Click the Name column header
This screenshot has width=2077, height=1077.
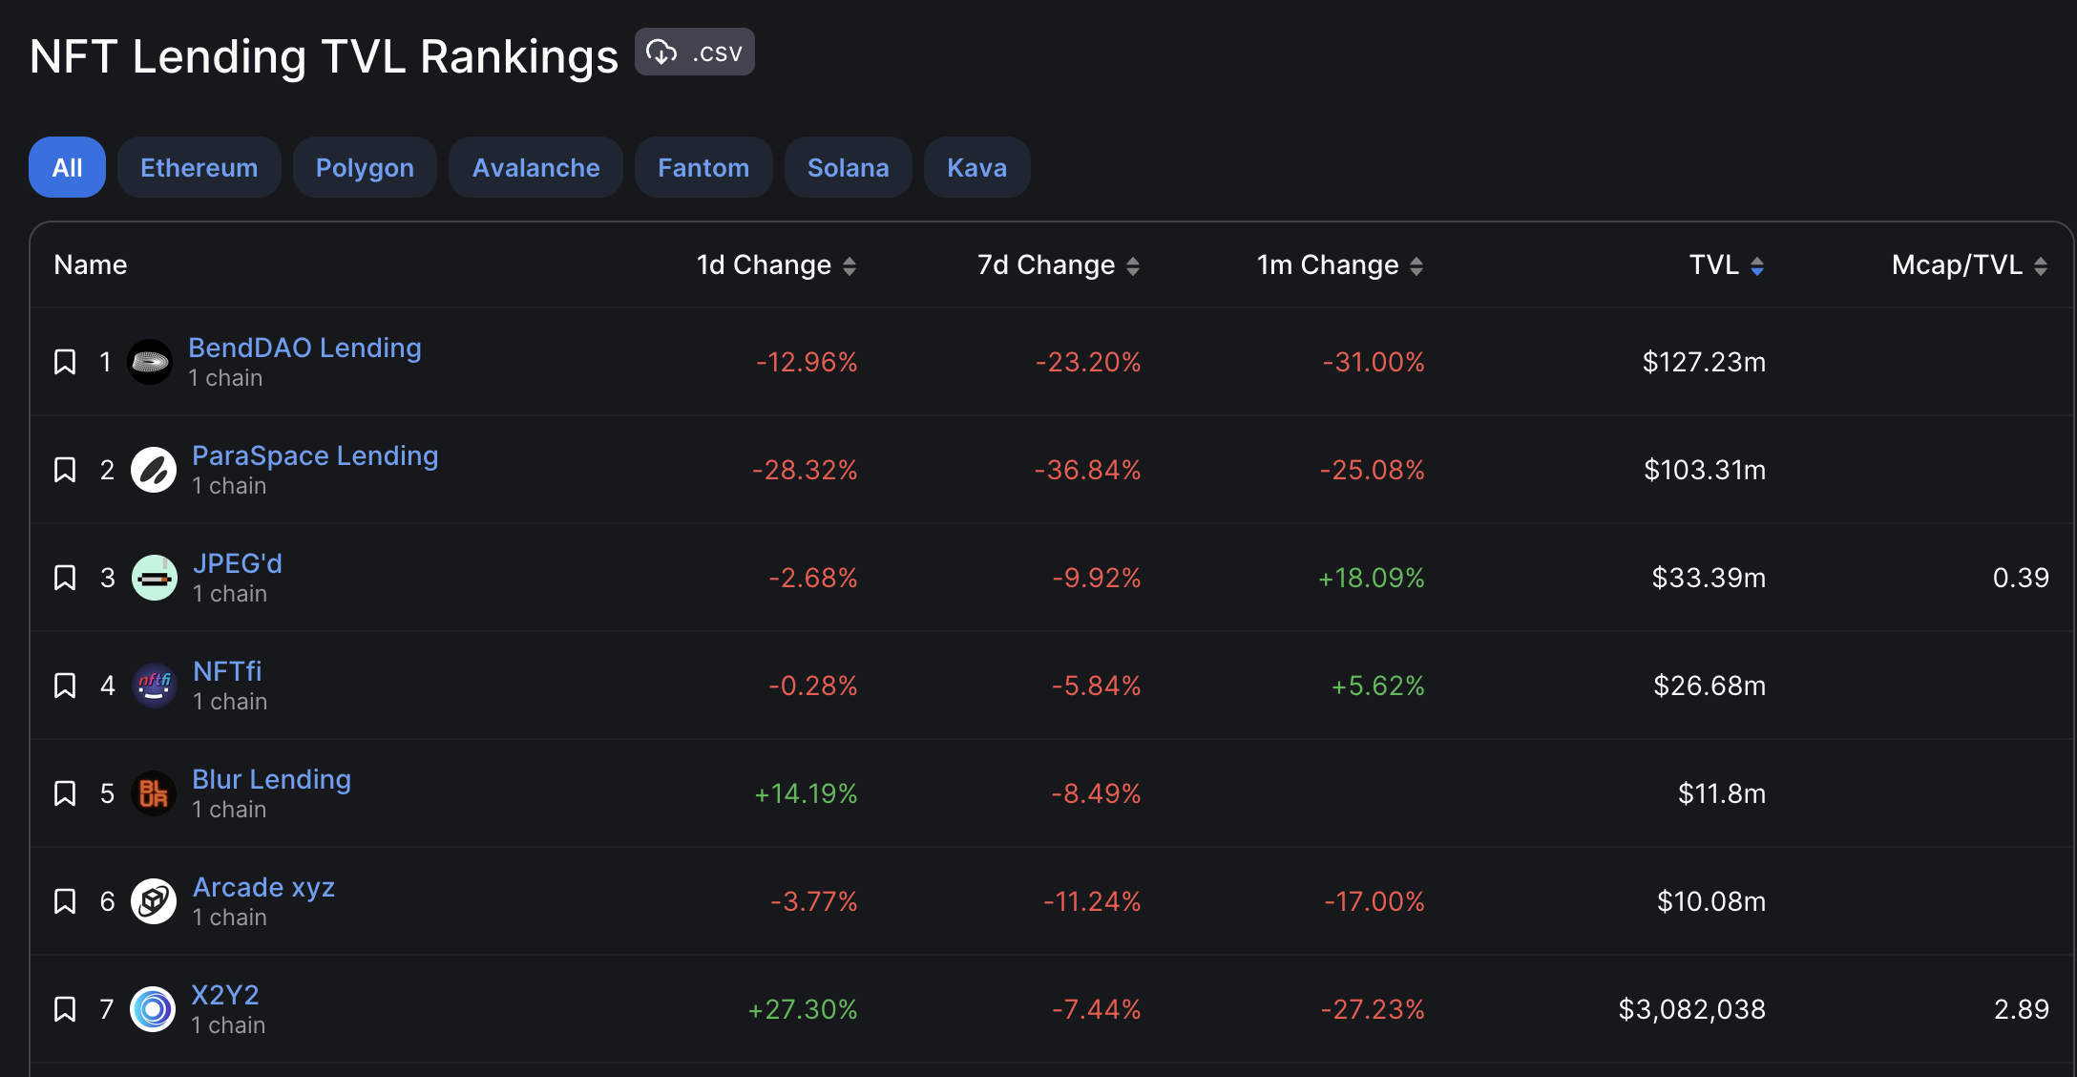click(x=91, y=264)
